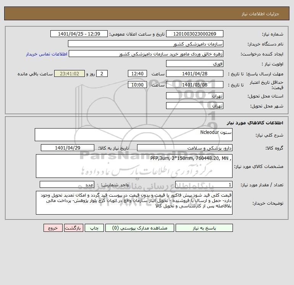Screen dimensions: 294x285
Task: Click the label حداقل تاریخ اعتبار قیمت
Action: 267,85
